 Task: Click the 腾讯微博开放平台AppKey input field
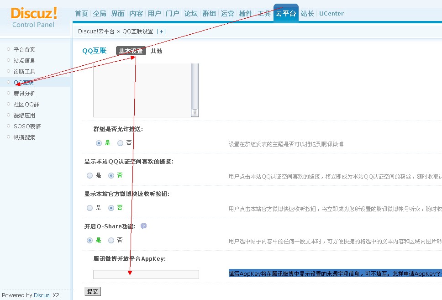pos(146,274)
